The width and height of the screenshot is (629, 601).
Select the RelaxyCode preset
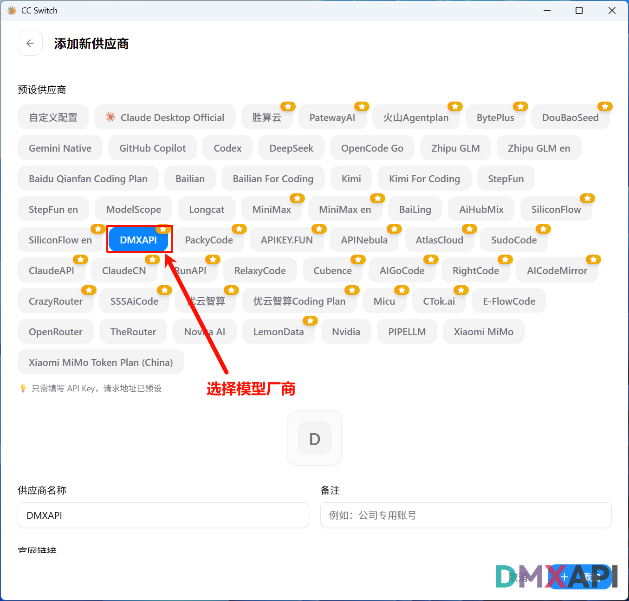click(x=260, y=270)
